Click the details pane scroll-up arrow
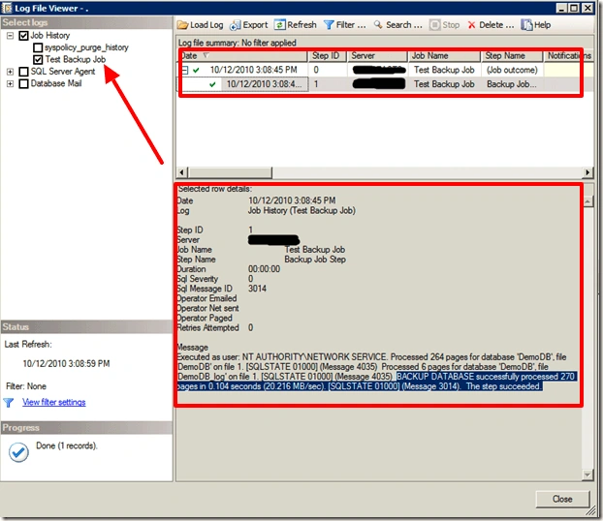The height and width of the screenshot is (521, 603). coord(587,201)
